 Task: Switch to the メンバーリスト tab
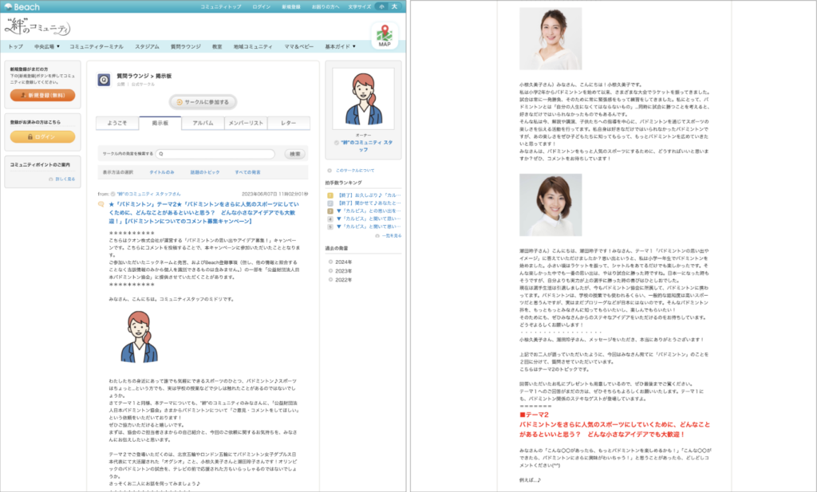246,123
